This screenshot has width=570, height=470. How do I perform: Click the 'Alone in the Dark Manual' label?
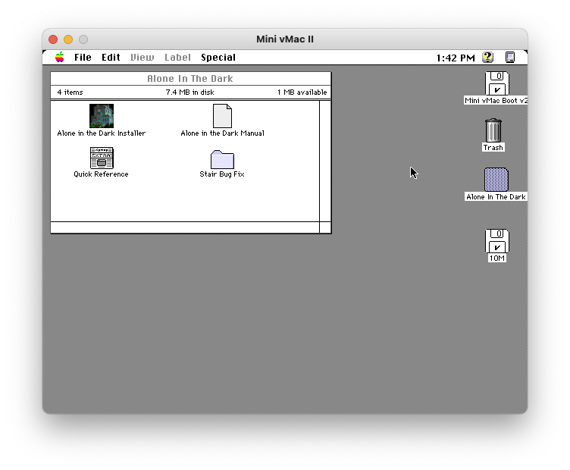[222, 133]
